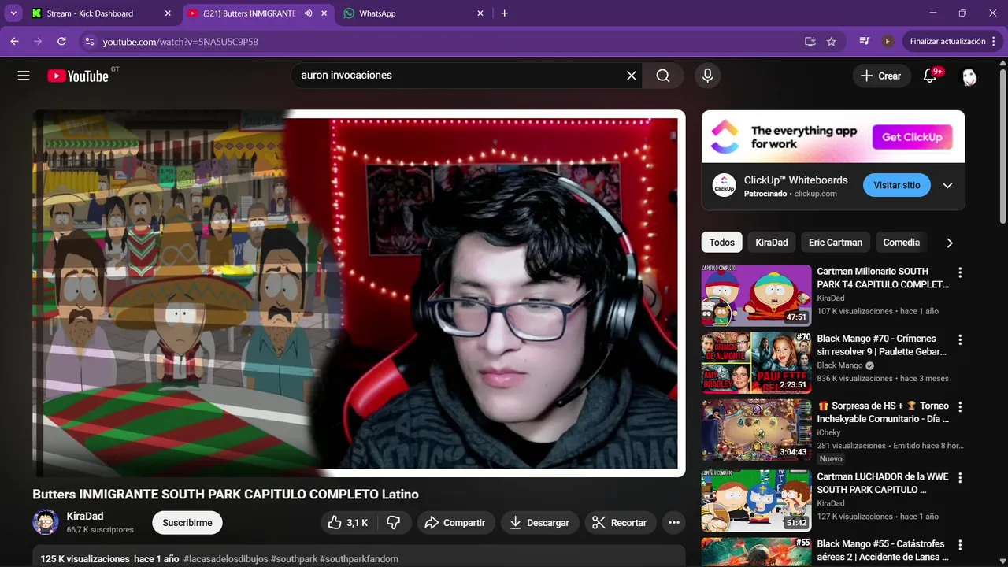Click Get ClickUp banner button
The image size is (1008, 567).
pyautogui.click(x=912, y=137)
